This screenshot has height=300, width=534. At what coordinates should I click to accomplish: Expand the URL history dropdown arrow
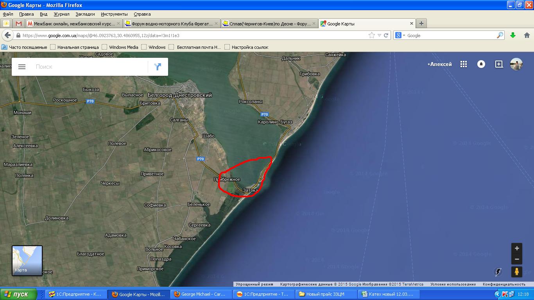[379, 35]
